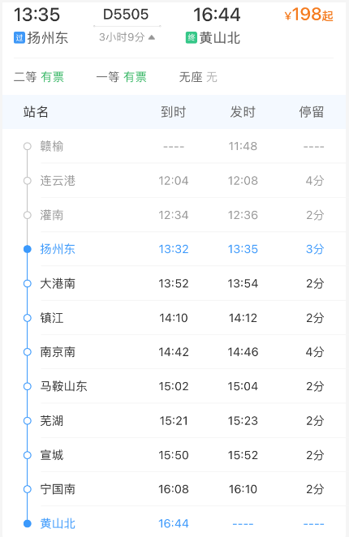
Task: Select the 连云港 station circle marker
Action: coord(27,181)
